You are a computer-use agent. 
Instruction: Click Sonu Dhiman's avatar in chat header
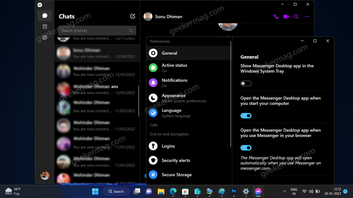click(148, 16)
